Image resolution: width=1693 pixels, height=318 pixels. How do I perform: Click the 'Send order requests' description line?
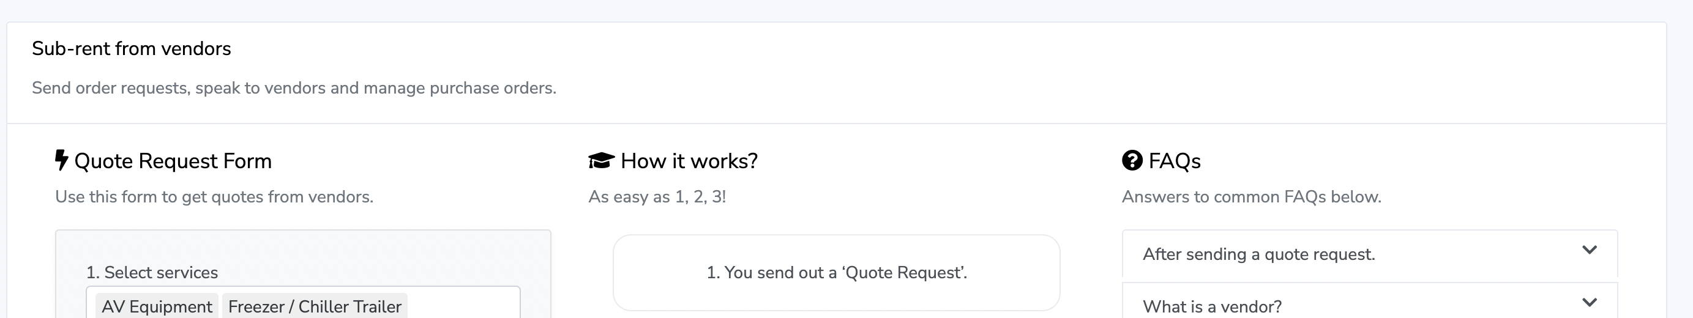coord(294,88)
